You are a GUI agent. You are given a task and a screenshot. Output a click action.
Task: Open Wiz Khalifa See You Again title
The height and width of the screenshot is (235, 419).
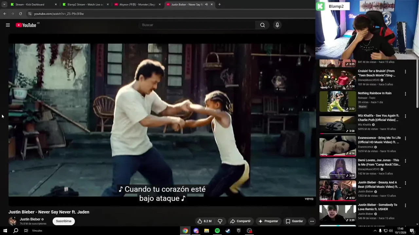378,118
